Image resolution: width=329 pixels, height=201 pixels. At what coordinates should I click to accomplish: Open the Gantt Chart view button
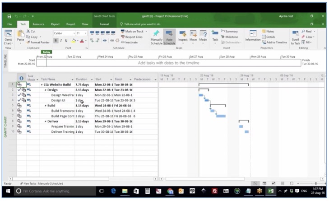[8, 37]
